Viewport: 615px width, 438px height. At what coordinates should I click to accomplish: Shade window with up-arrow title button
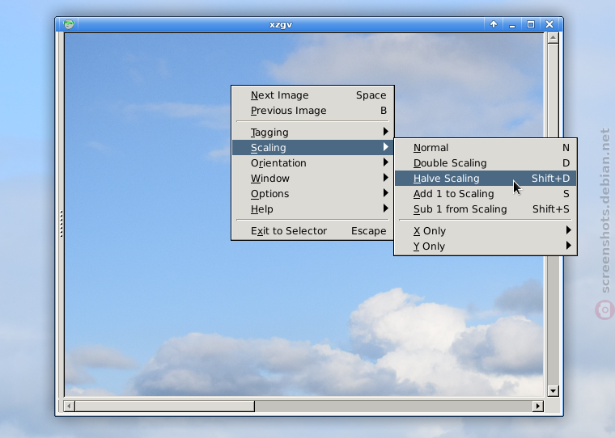pos(494,24)
